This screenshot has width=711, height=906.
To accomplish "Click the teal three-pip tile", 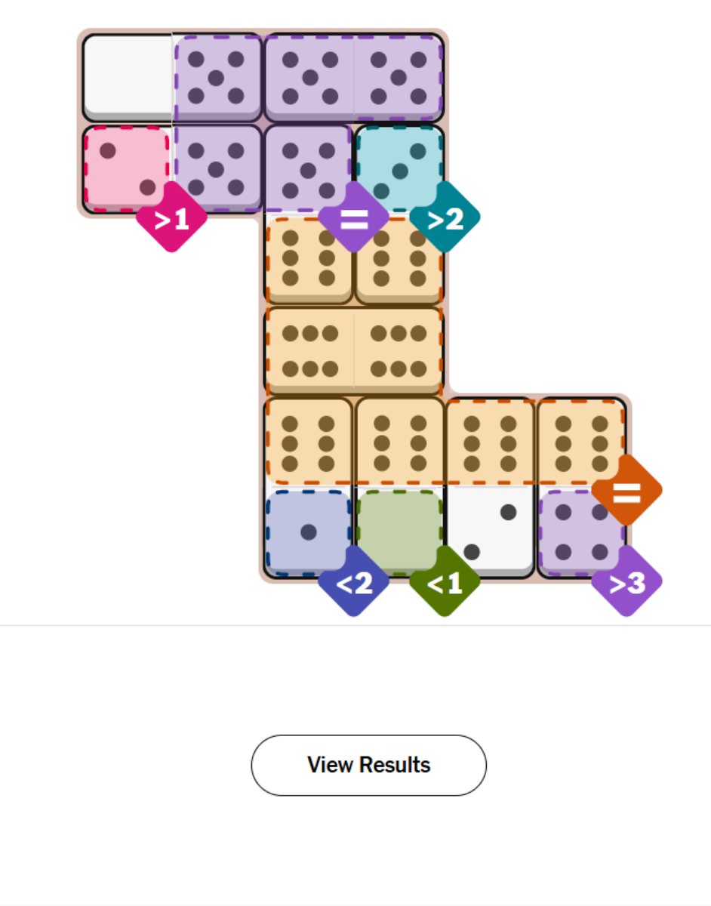I will point(399,168).
